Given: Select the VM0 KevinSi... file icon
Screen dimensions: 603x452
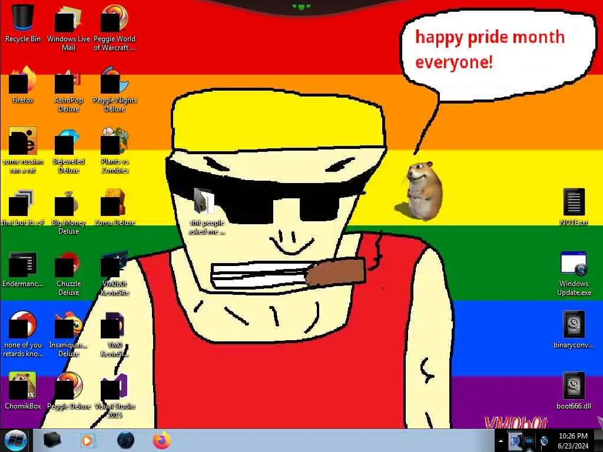Looking at the screenshot, I should click(x=115, y=334).
